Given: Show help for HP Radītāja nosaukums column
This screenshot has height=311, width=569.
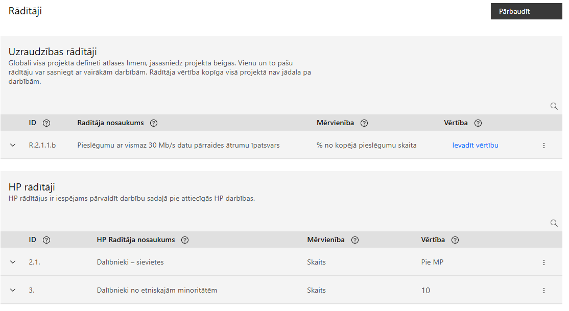Looking at the screenshot, I should pyautogui.click(x=185, y=240).
